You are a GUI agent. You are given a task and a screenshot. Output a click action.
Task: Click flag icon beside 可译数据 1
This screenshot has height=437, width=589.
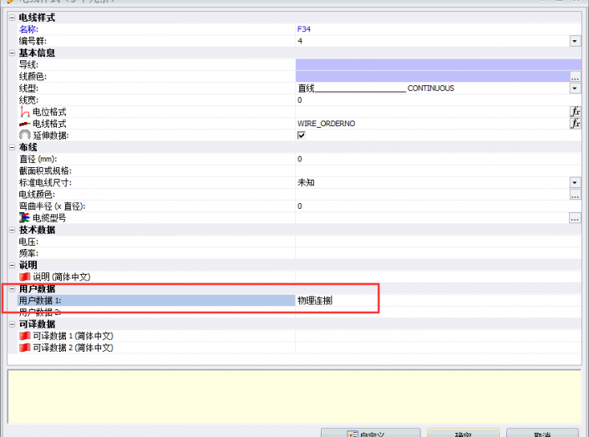pyautogui.click(x=25, y=336)
